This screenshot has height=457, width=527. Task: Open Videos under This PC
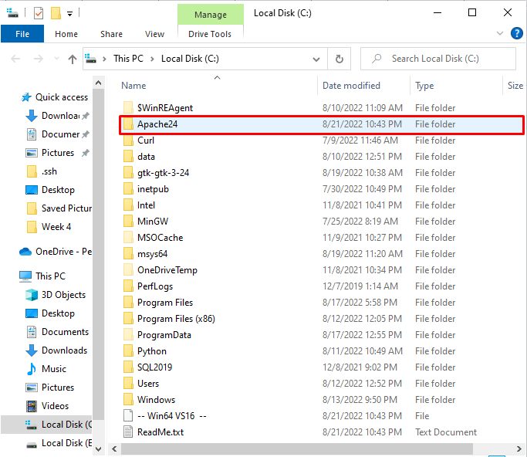click(x=47, y=406)
